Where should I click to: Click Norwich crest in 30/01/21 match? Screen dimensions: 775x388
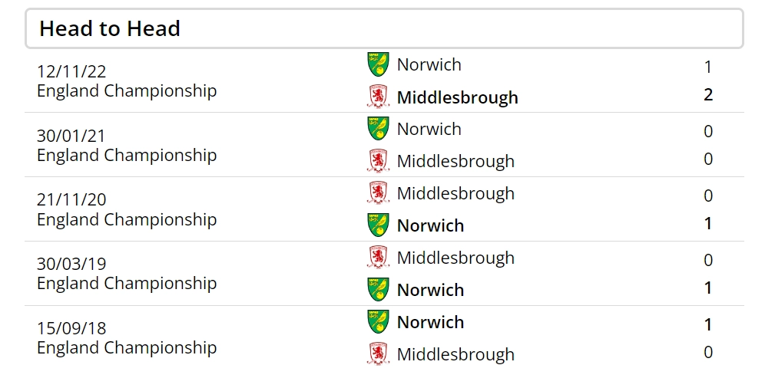378,129
